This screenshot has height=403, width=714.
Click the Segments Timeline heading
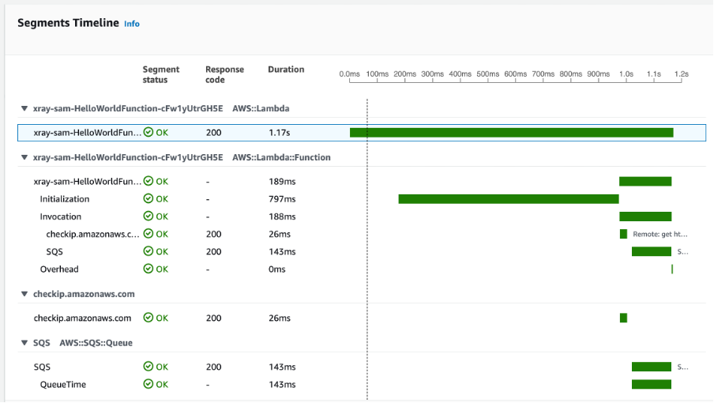pyautogui.click(x=68, y=23)
